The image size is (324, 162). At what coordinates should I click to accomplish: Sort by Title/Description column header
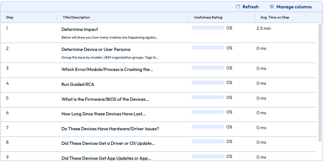point(76,17)
